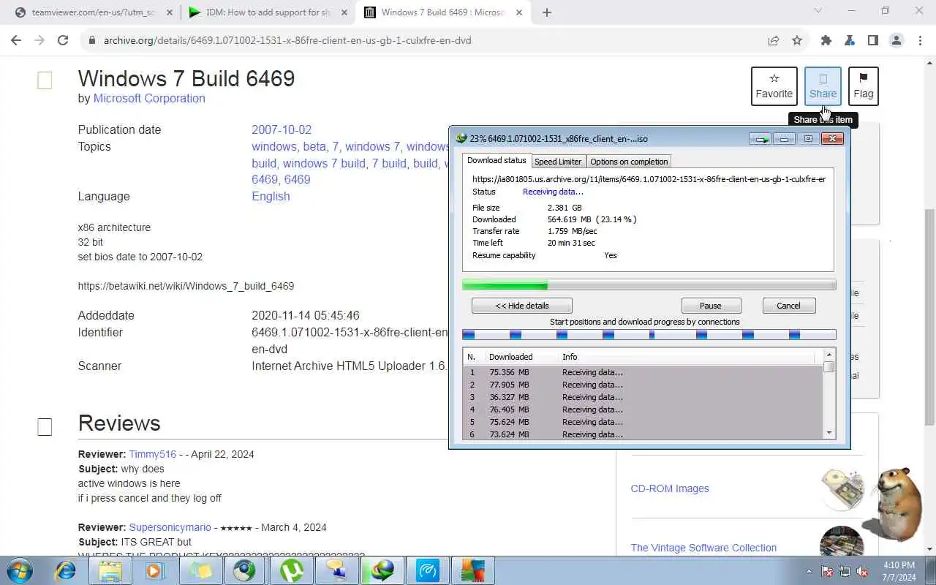Toggle Chrome side panel icon

[x=873, y=40]
